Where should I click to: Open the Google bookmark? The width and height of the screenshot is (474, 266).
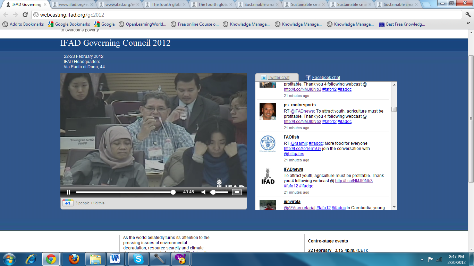104,24
